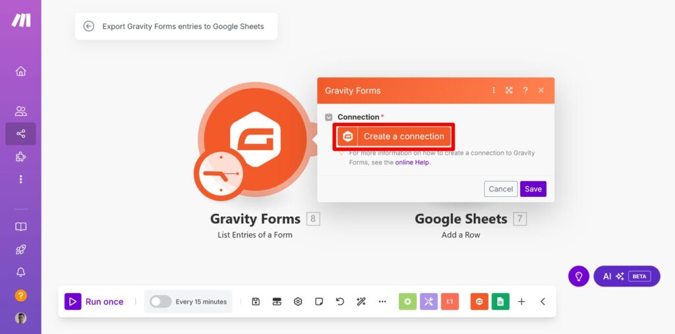This screenshot has height=334, width=675.
Task: Add a favorite with the plus icon
Action: click(521, 302)
